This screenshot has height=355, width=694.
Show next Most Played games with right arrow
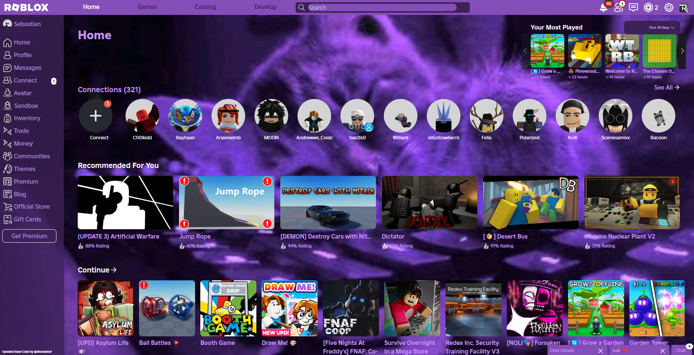pos(682,51)
